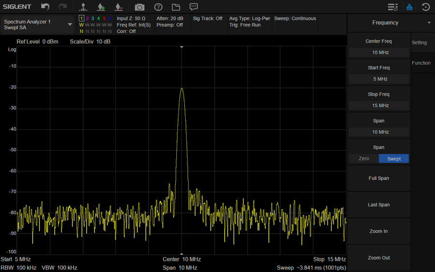Edit the Span 10 MHz field

click(x=378, y=132)
